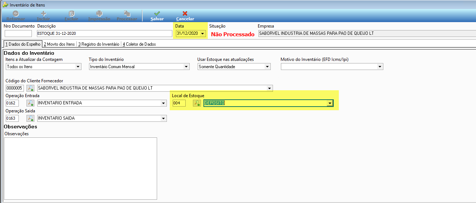476x203 pixels.
Task: Expand Itens a Atualizar da Contagem dropdown
Action: (78, 67)
